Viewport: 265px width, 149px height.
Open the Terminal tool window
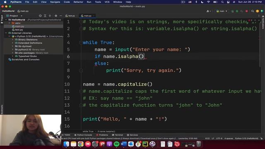pos(118,135)
